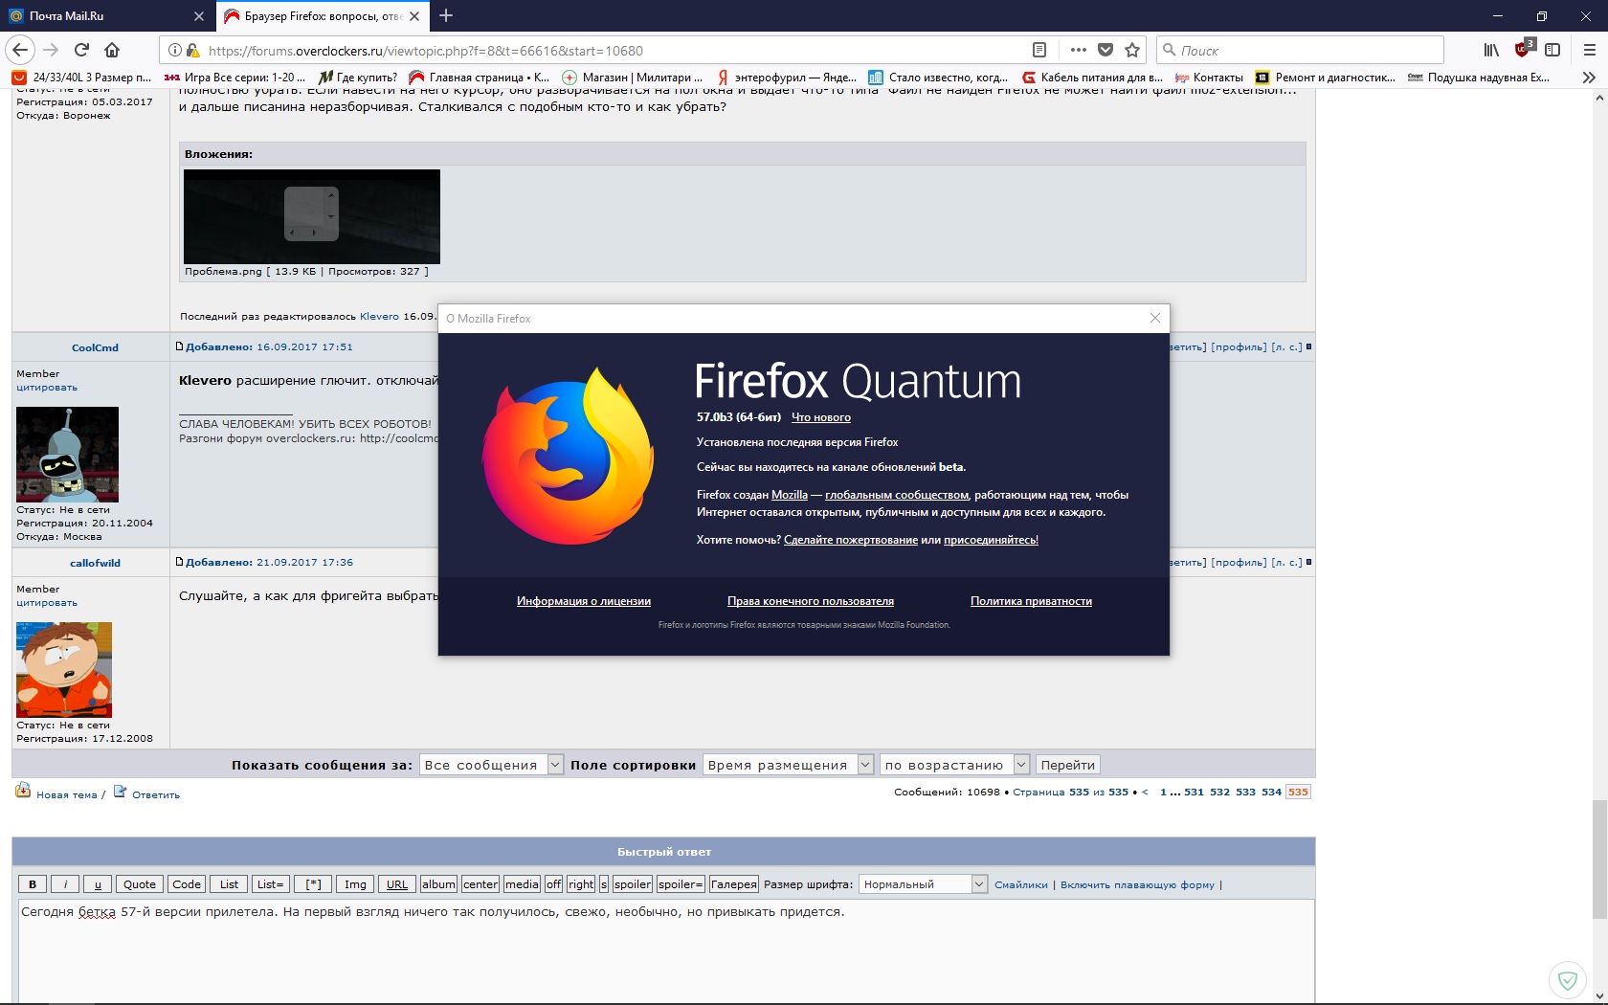Click 'цитировать' under CoolCmd's Member label
Screen dimensions: 1608x1005
(47, 388)
